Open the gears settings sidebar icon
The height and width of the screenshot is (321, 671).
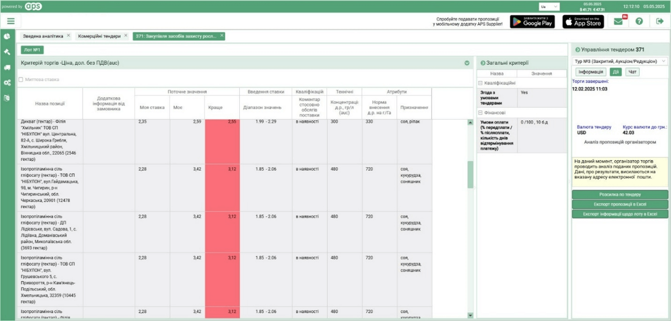click(x=7, y=83)
